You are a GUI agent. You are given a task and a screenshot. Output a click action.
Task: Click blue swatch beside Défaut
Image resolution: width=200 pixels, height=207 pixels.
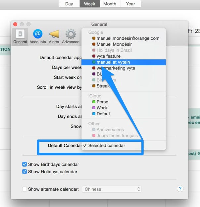[94, 114]
